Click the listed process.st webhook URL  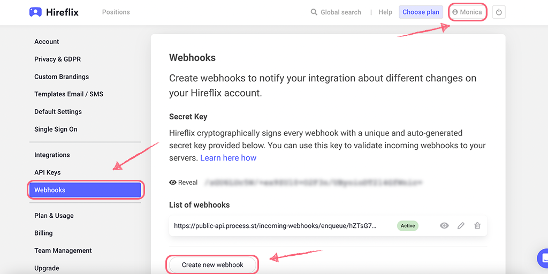tap(276, 226)
